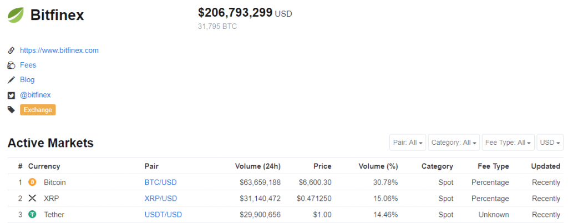The width and height of the screenshot is (568, 223).
Task: Click the green Tether coin icon
Action: pyautogui.click(x=32, y=215)
